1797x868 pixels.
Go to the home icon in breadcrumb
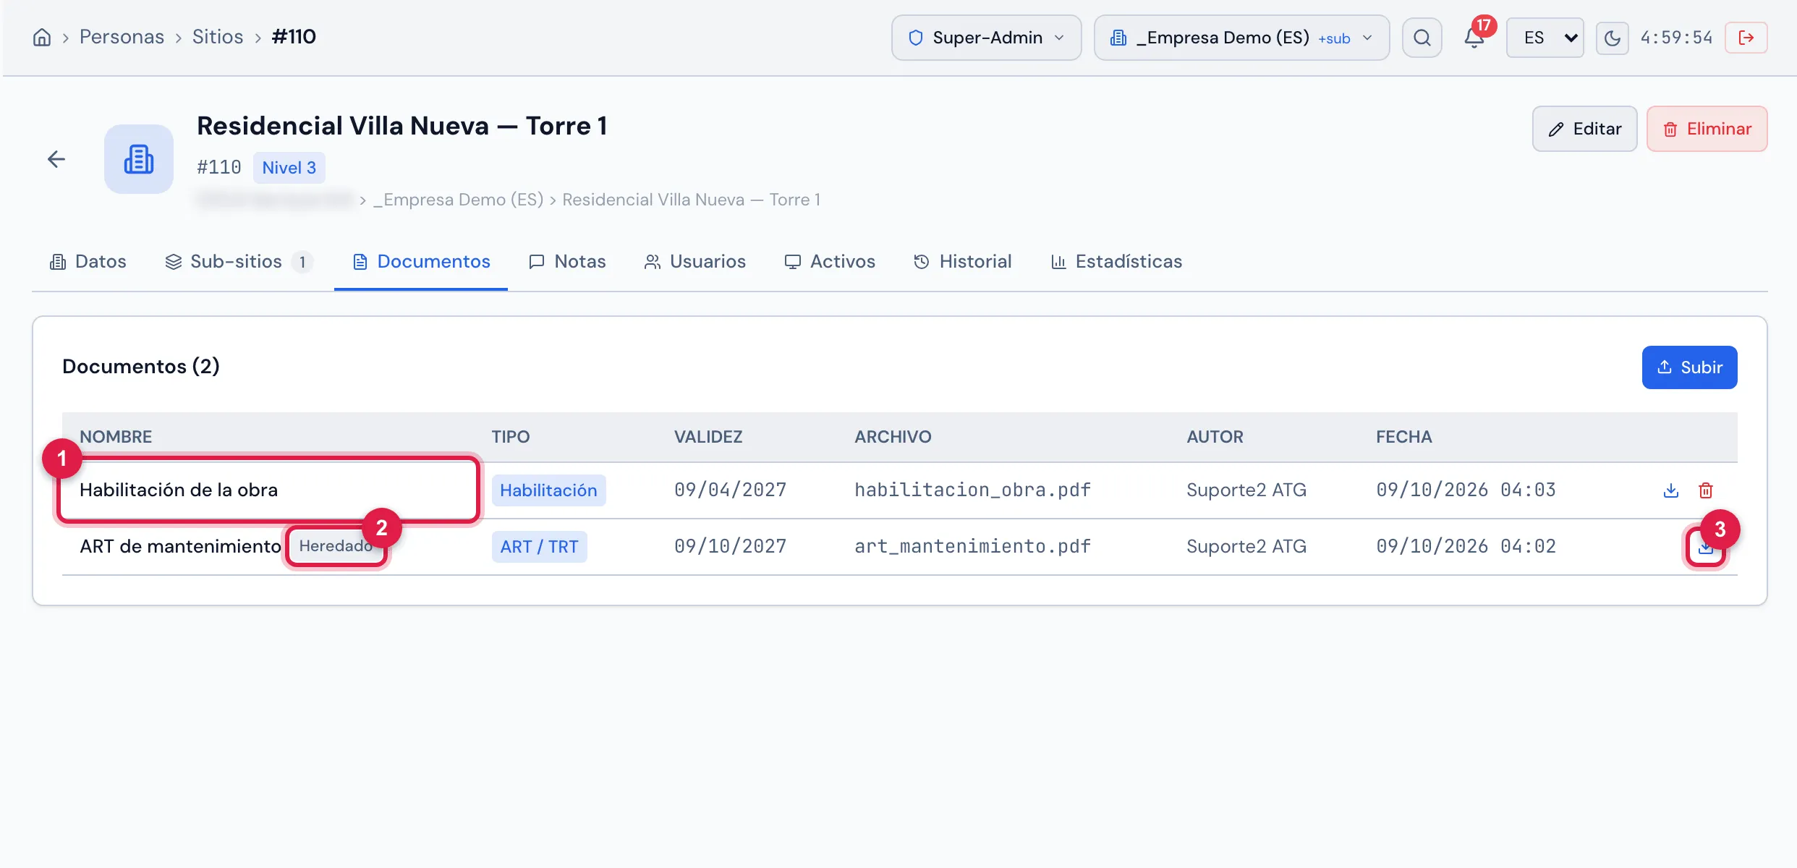42,38
